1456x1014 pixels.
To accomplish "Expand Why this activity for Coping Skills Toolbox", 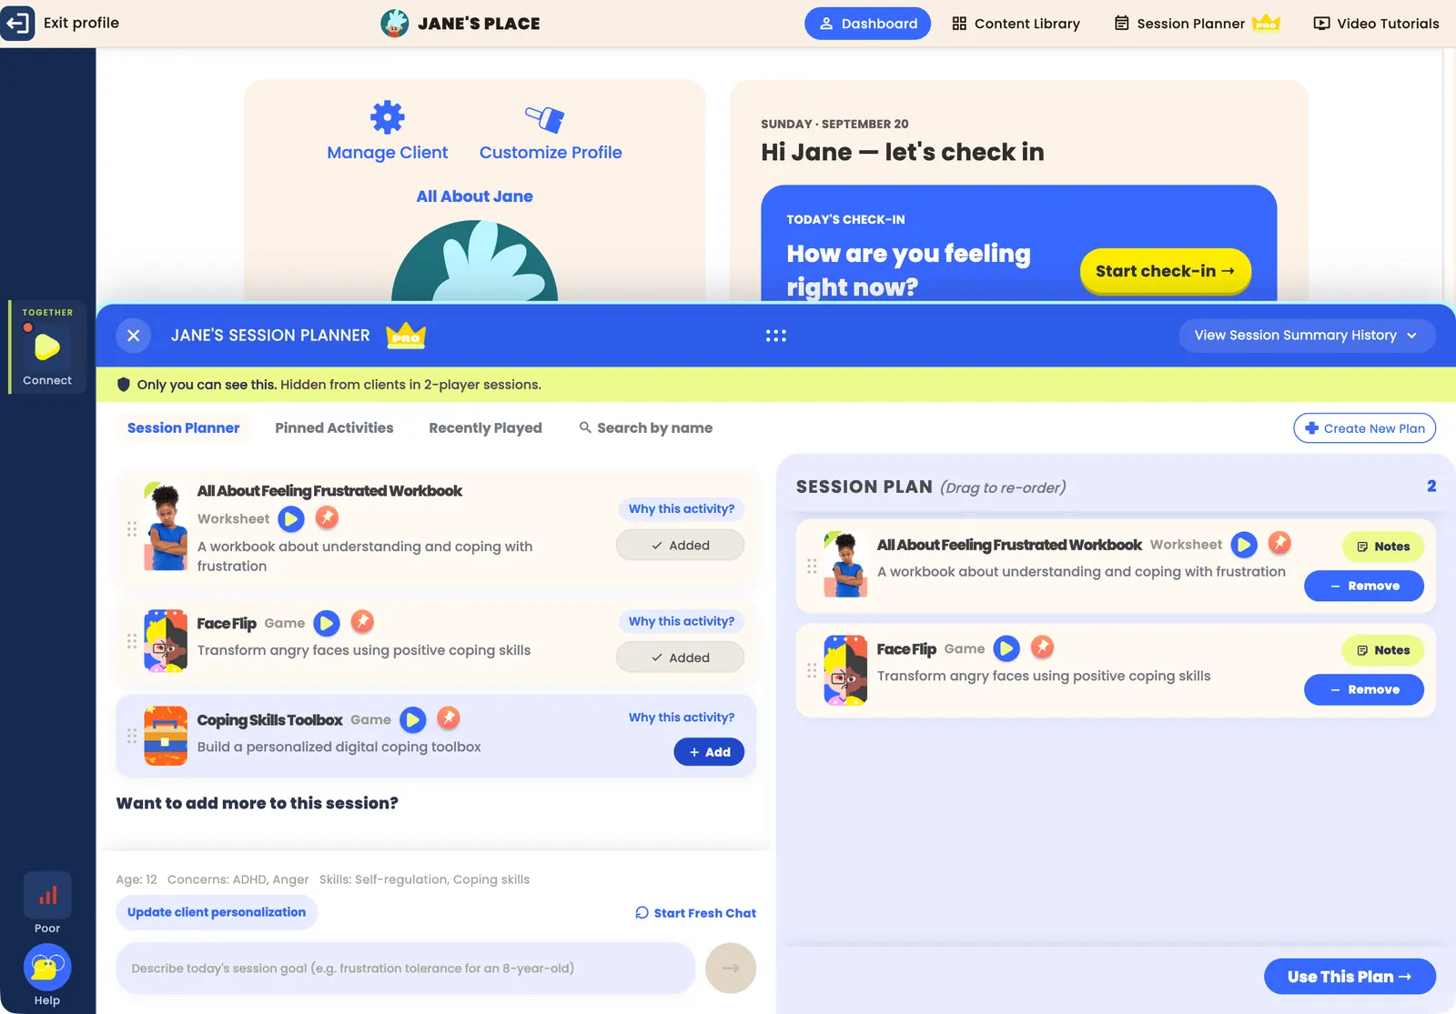I will click(x=682, y=718).
